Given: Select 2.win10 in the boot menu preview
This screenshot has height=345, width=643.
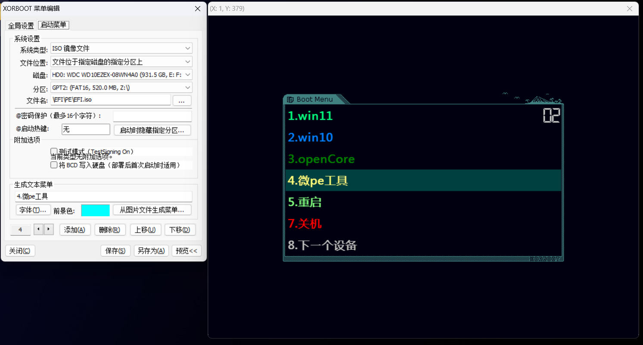Looking at the screenshot, I should (x=423, y=137).
